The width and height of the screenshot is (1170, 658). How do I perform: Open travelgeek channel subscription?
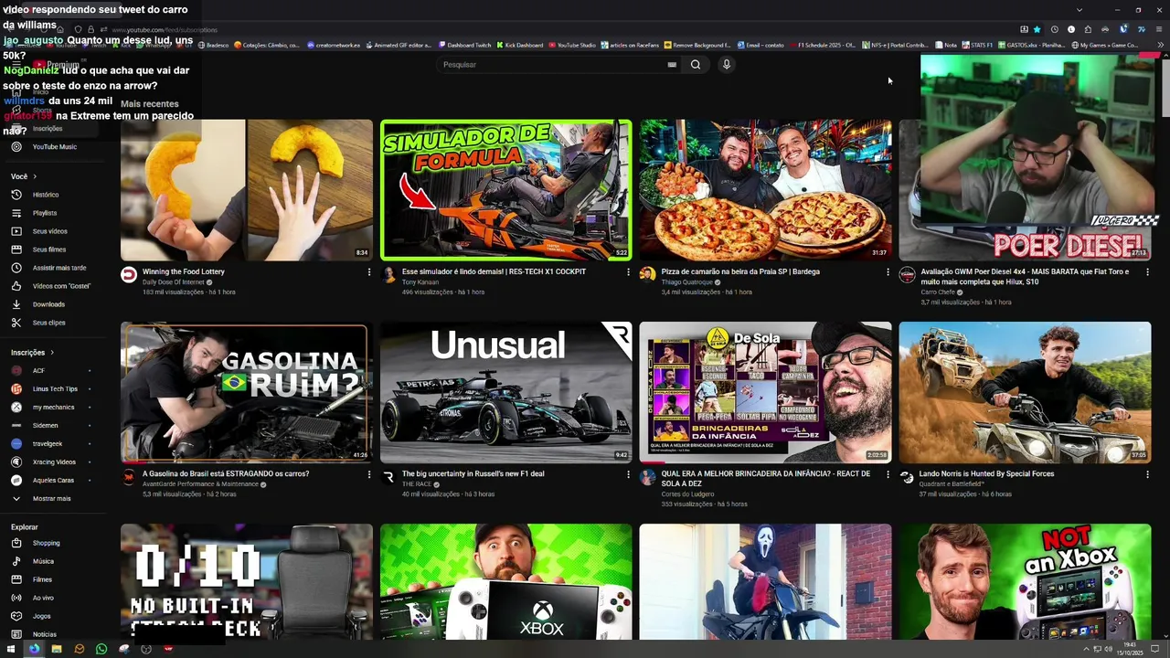(48, 443)
